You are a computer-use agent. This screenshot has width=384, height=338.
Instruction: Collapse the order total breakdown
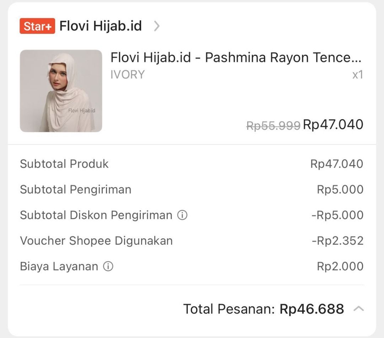pyautogui.click(x=358, y=309)
